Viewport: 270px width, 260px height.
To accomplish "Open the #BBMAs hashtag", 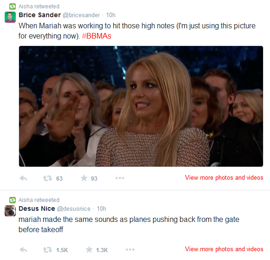I will [96, 36].
